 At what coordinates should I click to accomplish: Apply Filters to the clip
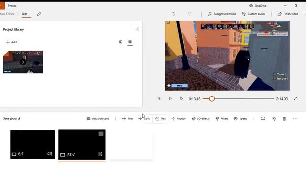coord(222,118)
